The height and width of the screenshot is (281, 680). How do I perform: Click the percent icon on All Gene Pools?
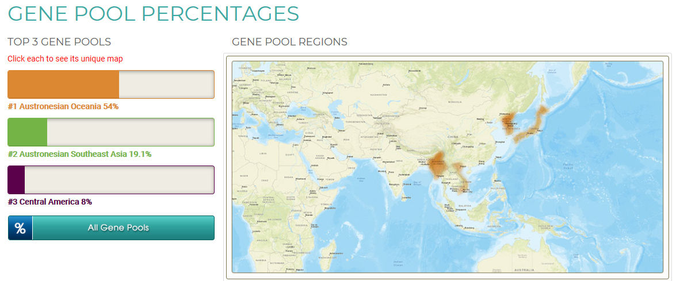20,228
